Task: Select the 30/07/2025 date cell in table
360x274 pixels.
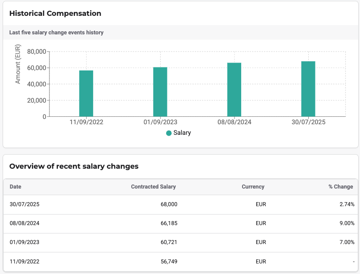Action: coord(24,204)
